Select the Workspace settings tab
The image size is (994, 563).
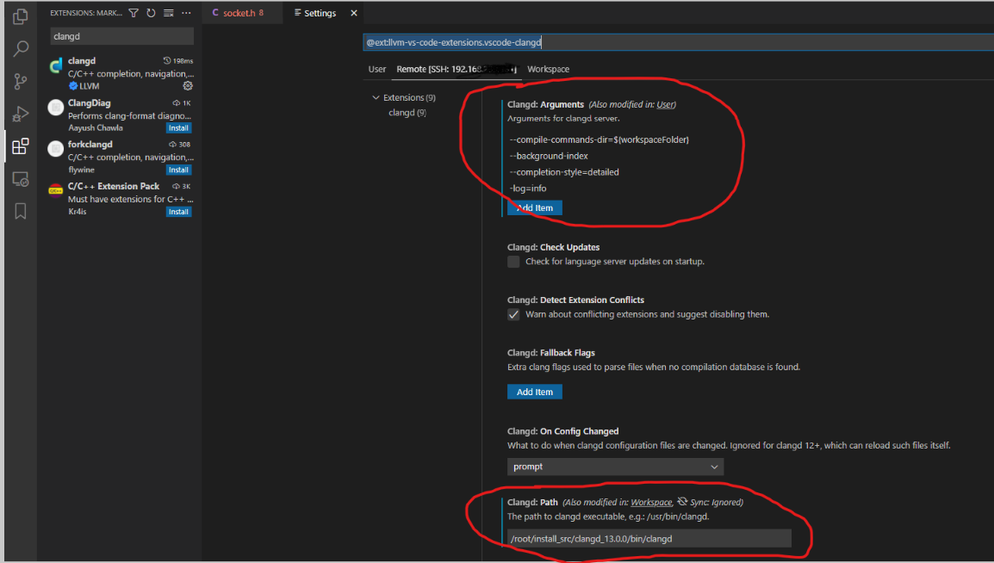click(x=548, y=69)
